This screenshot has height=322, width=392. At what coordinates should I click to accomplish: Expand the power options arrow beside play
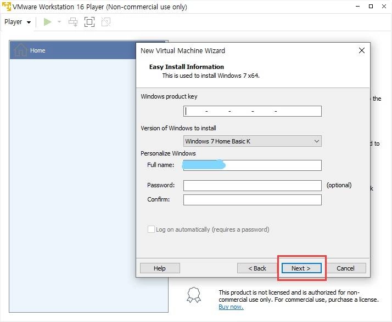pyautogui.click(x=59, y=22)
